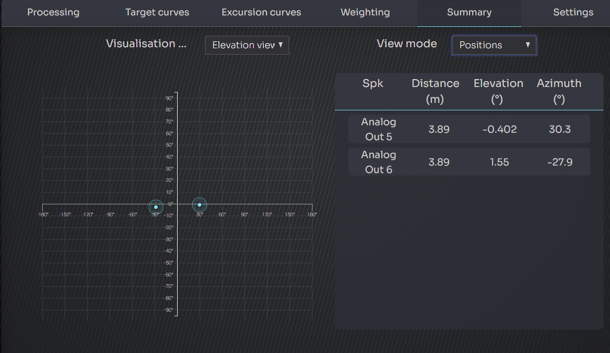Click the 150° horizontal axis label

point(290,214)
